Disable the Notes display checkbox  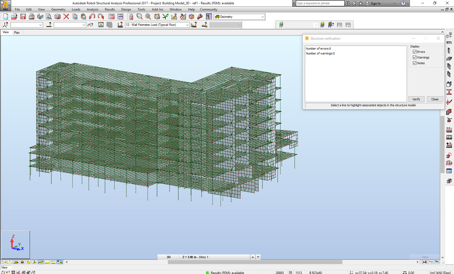click(x=415, y=63)
